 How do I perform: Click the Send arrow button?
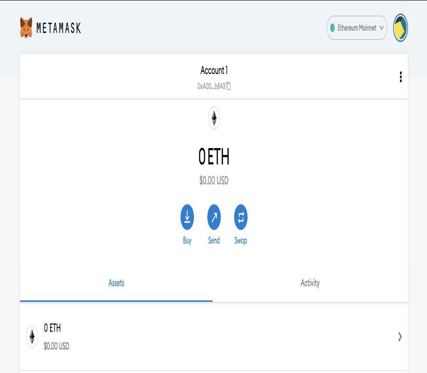[x=214, y=217]
